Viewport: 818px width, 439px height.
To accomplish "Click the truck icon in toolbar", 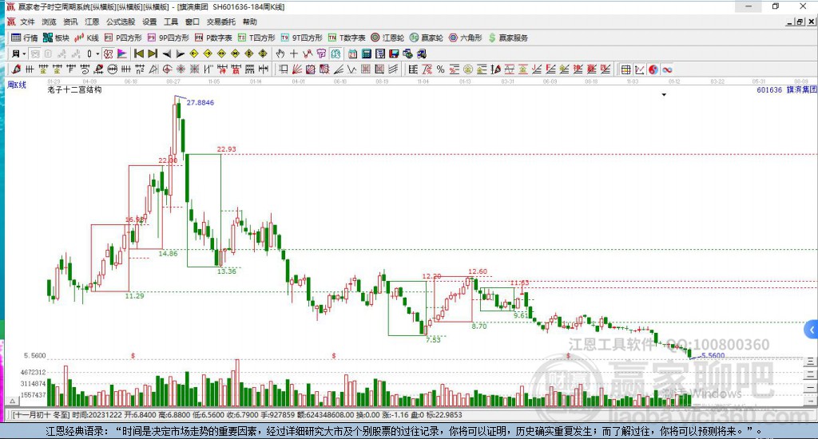I will [421, 53].
